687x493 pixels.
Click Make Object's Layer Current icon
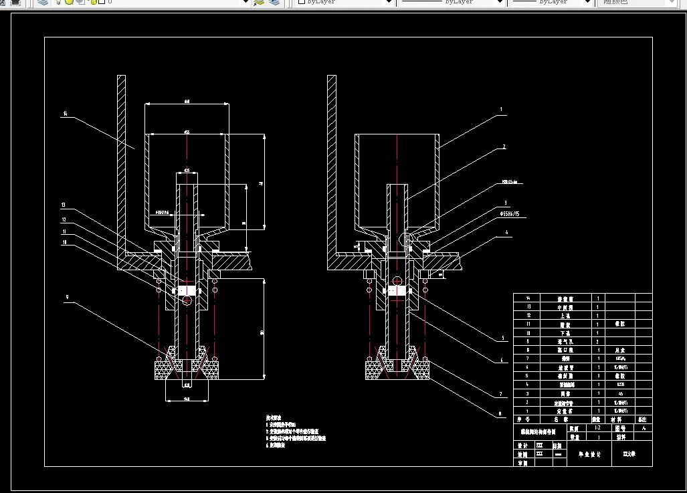click(x=260, y=2)
